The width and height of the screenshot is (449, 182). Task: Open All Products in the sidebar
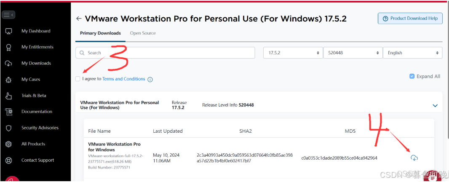coord(34,144)
